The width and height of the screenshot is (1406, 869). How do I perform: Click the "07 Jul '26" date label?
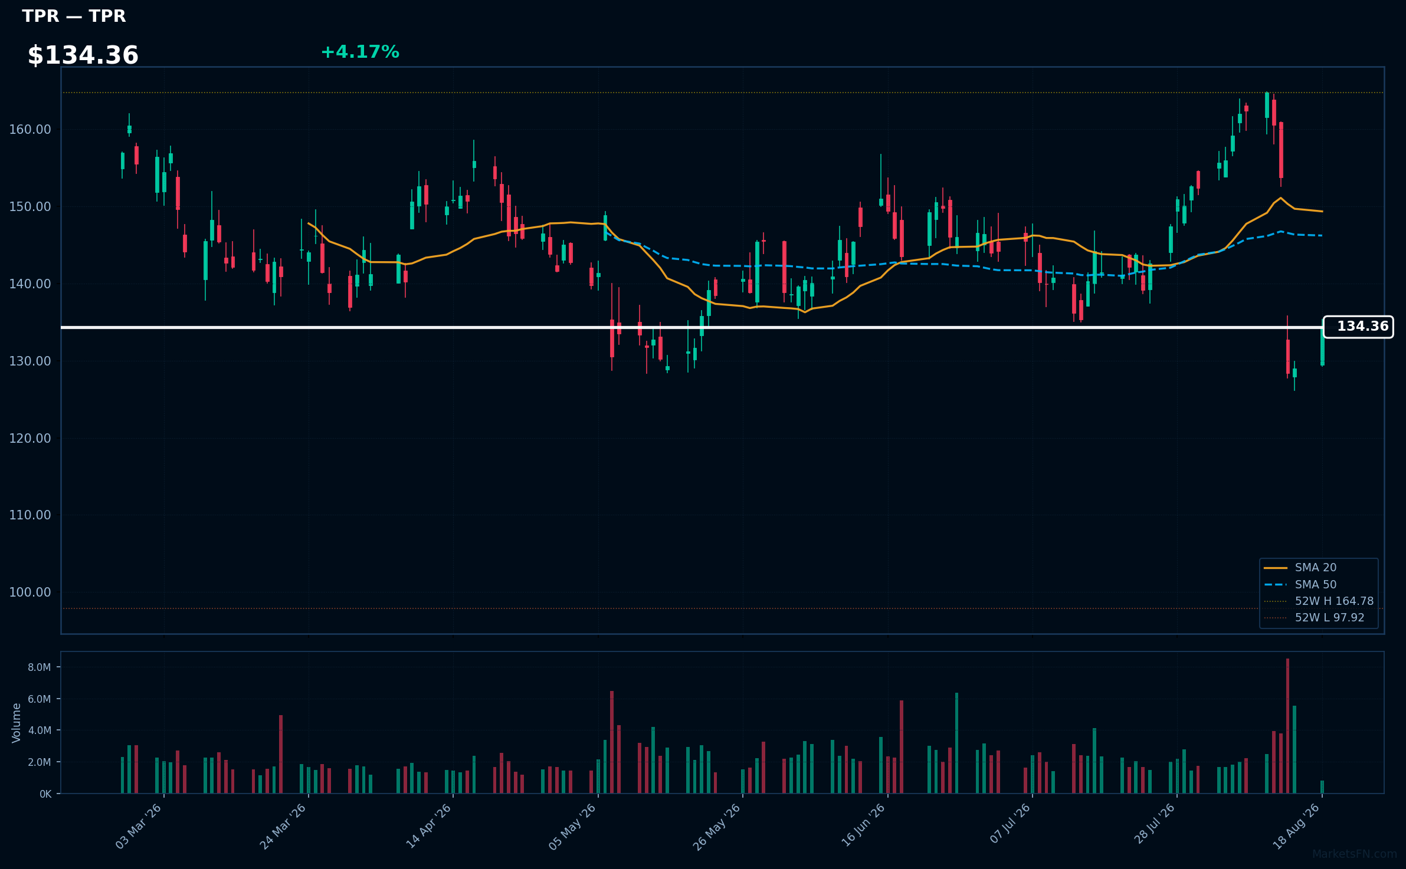click(x=1010, y=824)
